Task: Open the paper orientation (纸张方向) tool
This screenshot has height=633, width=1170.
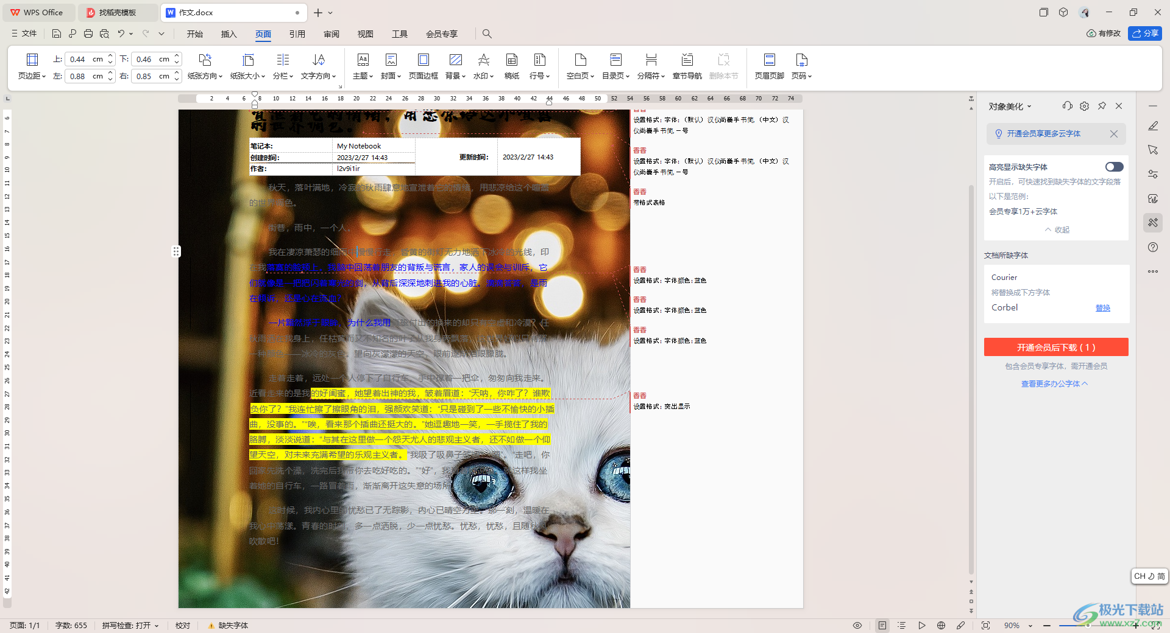Action: (x=205, y=66)
